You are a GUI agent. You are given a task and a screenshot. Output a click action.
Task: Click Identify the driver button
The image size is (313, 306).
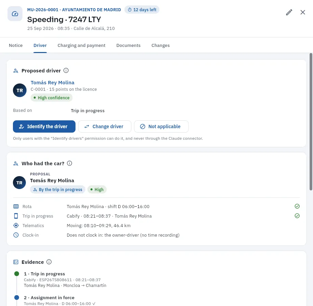pyautogui.click(x=44, y=126)
